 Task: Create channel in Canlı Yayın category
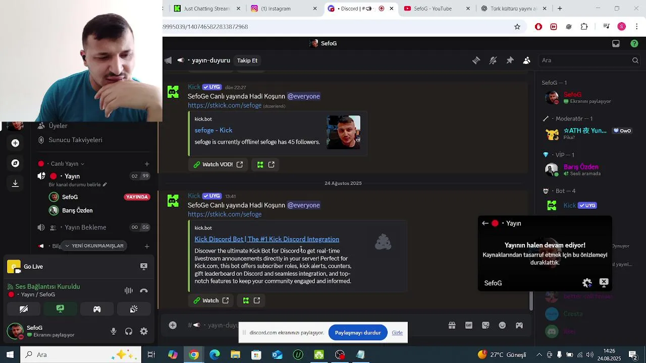[147, 164]
